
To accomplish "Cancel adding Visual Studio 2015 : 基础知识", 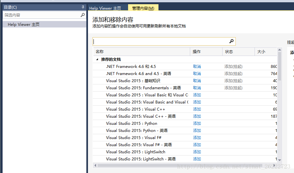I will pyautogui.click(x=197, y=81).
